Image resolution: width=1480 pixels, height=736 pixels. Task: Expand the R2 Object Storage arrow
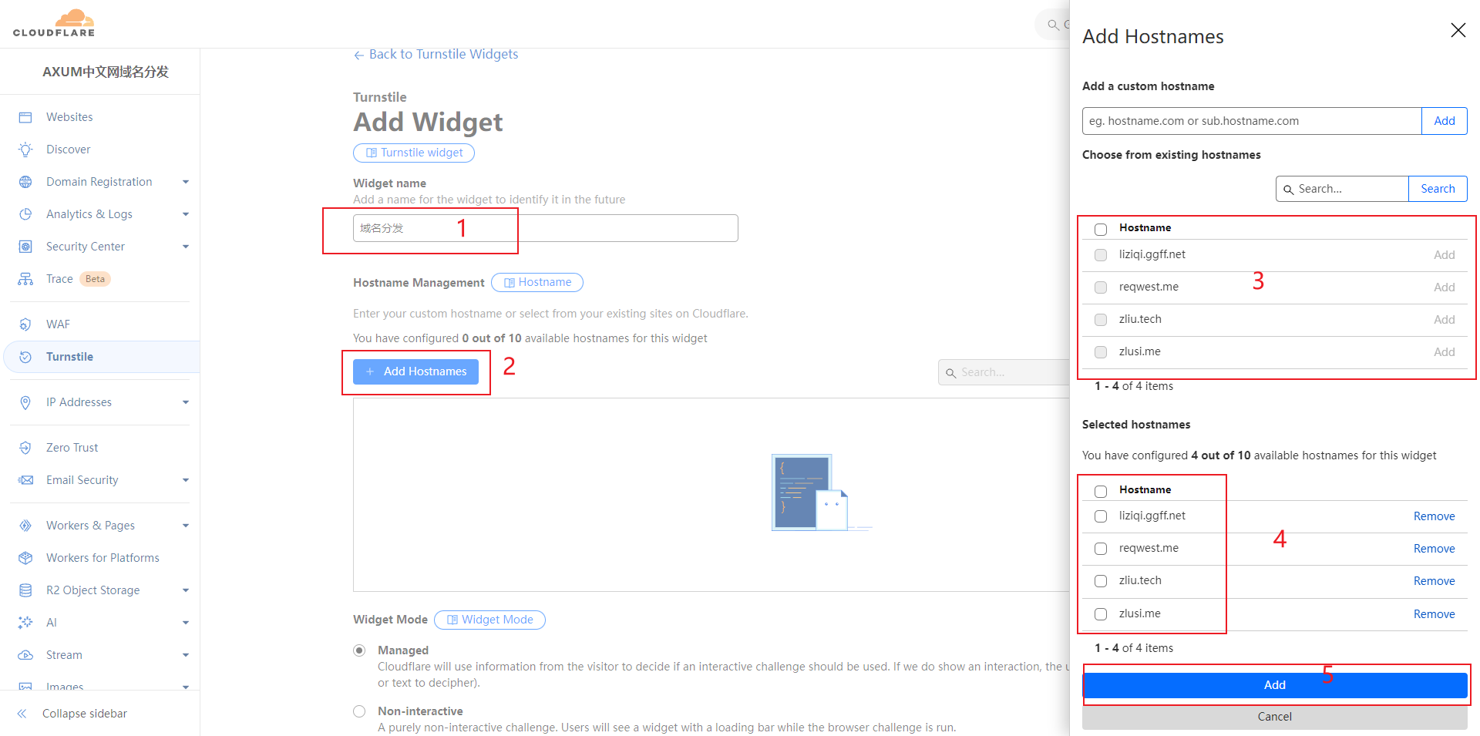click(x=186, y=590)
